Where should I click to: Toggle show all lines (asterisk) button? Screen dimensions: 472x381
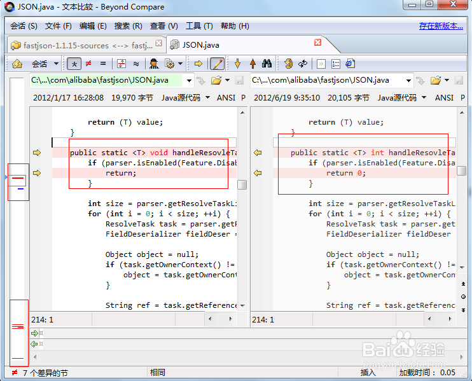[74, 64]
